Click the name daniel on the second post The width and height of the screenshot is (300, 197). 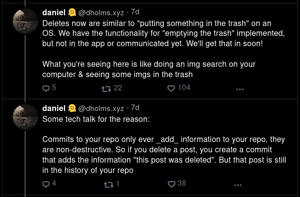(x=54, y=109)
